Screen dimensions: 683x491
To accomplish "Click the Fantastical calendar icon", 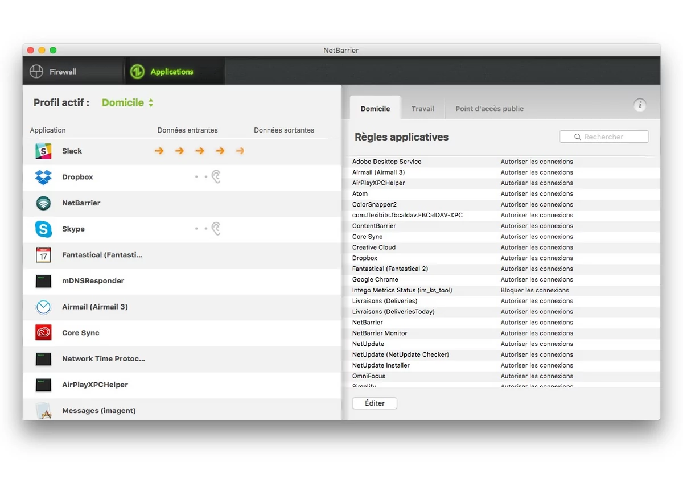I will (43, 255).
